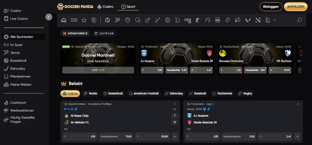Image resolution: width=312 pixels, height=145 pixels.
Task: Switch to the Casino top tab
Action: pos(105,7)
